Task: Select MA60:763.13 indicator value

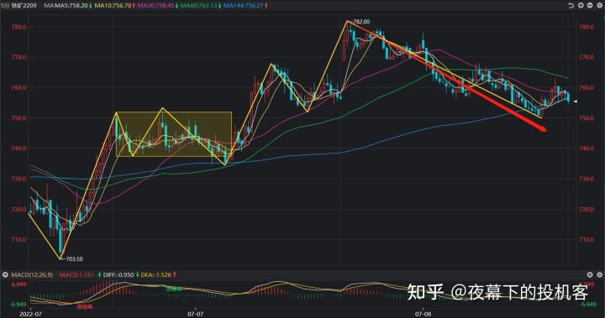Action: [198, 6]
